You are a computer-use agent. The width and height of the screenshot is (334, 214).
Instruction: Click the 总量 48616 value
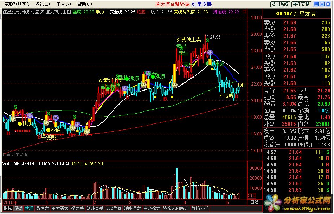pos(289,117)
